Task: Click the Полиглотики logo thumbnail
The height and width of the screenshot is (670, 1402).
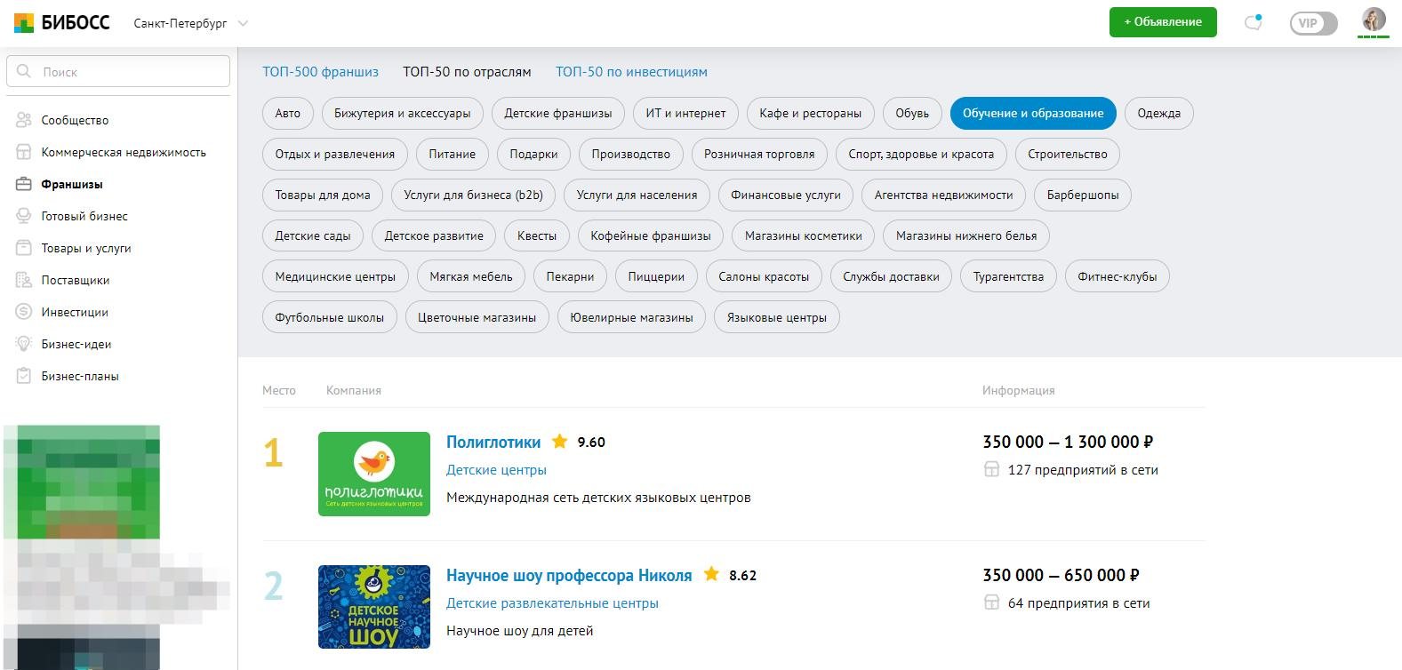Action: click(374, 474)
